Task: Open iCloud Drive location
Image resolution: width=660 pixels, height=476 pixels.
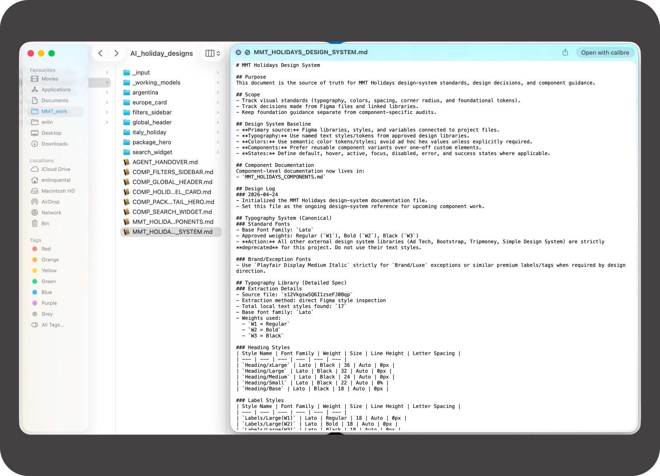Action: [55, 169]
